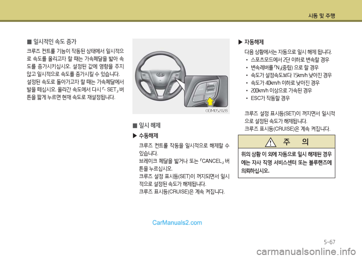Click the page number 5-67
362x258 pixels.
[329, 242]
